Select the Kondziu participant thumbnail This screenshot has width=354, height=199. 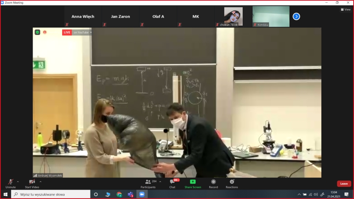271,17
